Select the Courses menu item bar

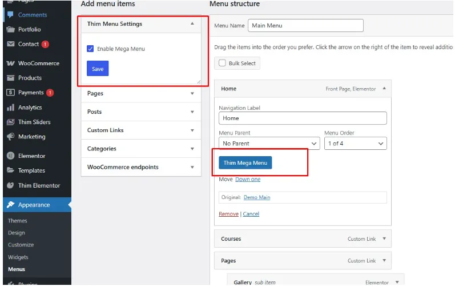pyautogui.click(x=303, y=239)
